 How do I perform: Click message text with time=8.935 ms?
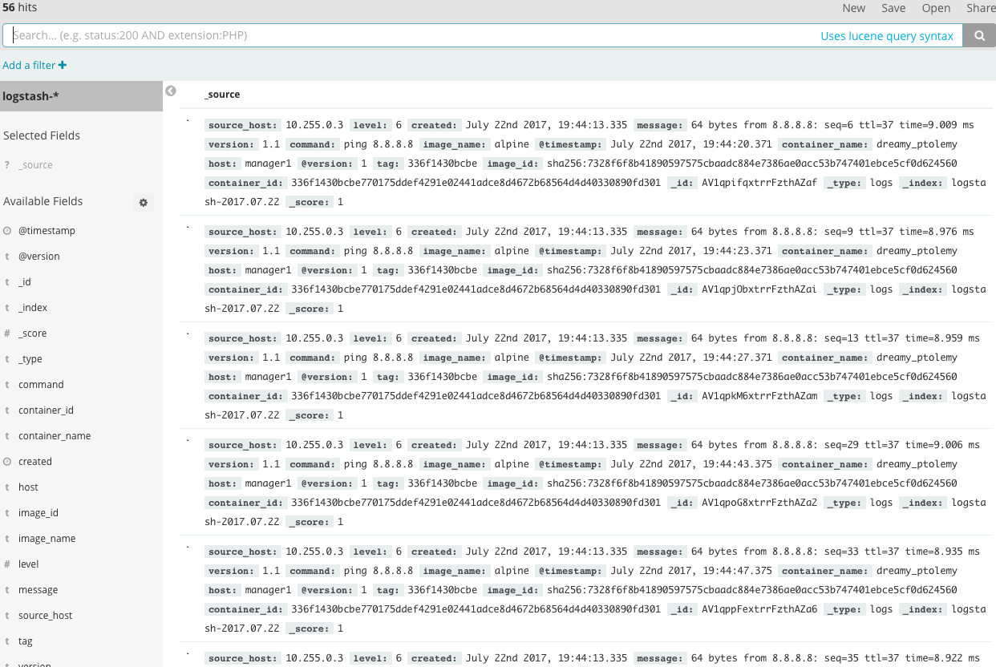click(x=836, y=552)
